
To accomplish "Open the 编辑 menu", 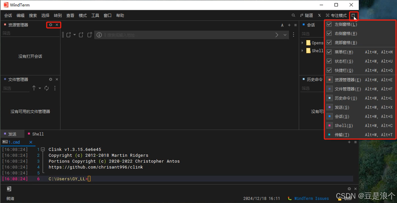I will pyautogui.click(x=20, y=15).
